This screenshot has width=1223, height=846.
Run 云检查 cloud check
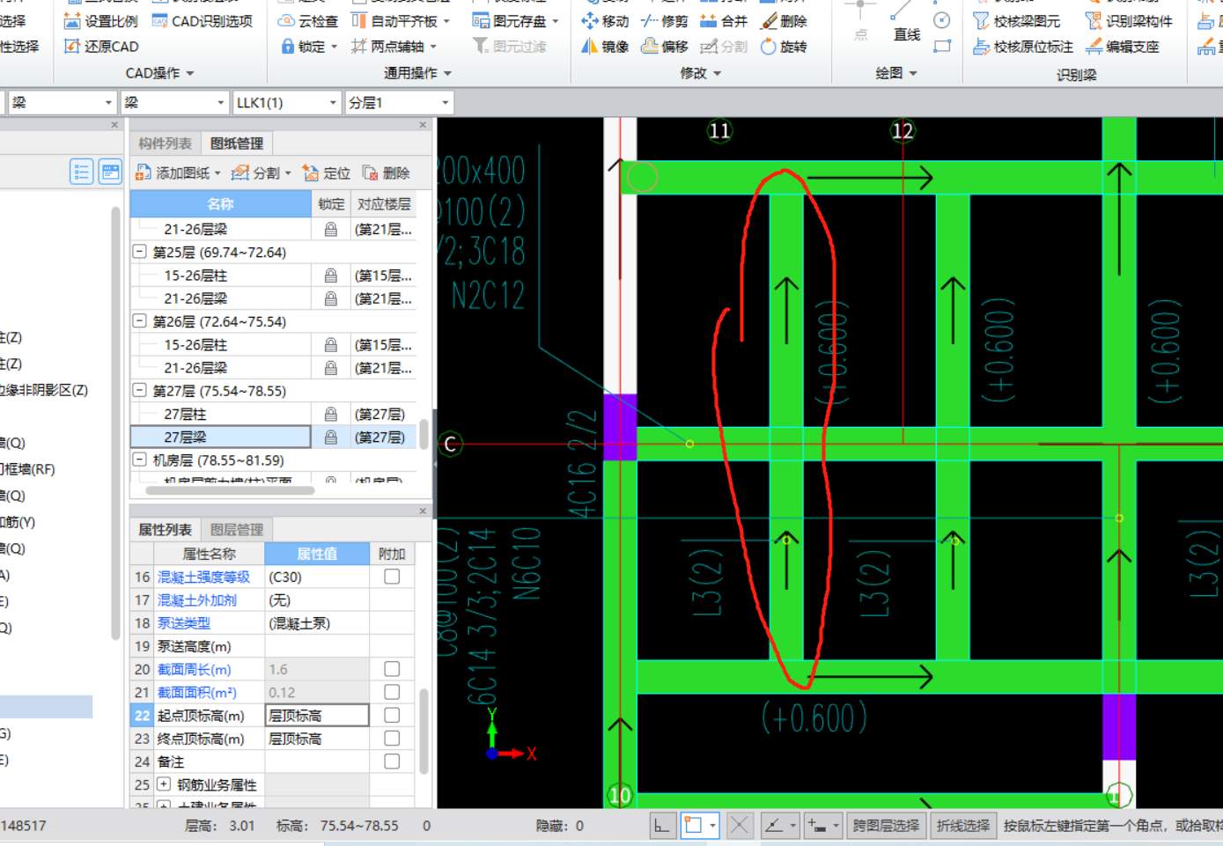308,21
